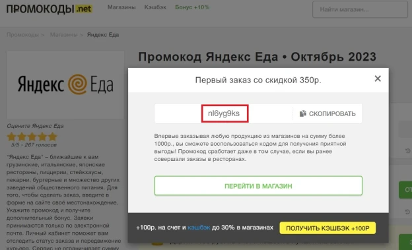Click popup title Первый заказ со скидкой 350р.
The width and height of the screenshot is (412, 250).
[x=258, y=80]
